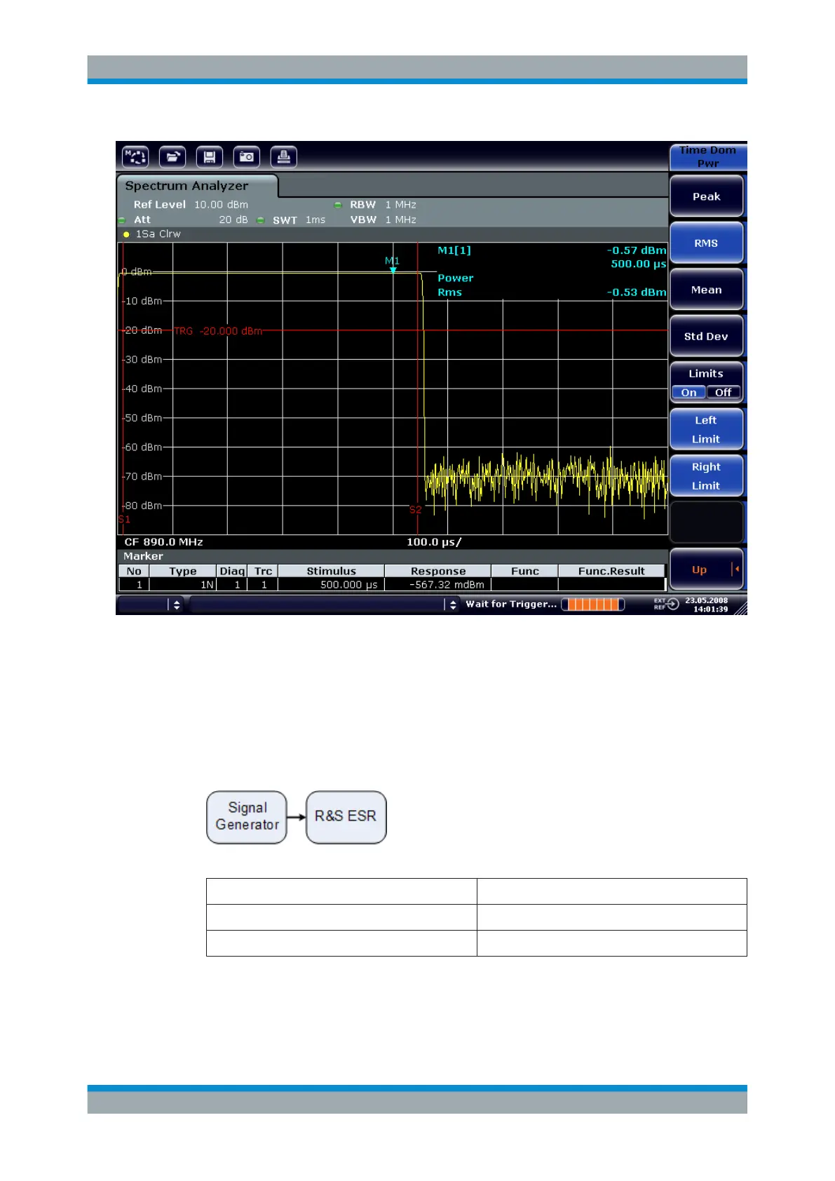Click the Power Rms -0.53 dBm result

point(552,285)
